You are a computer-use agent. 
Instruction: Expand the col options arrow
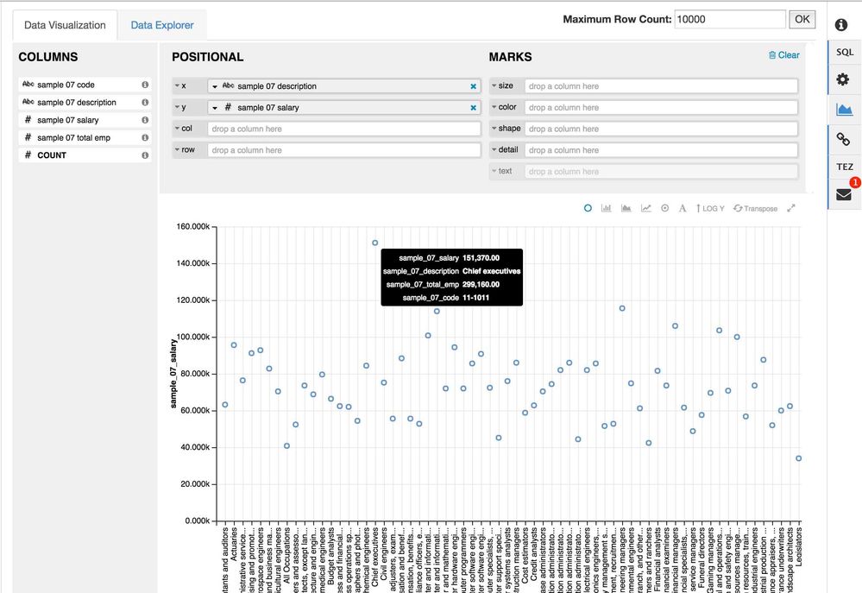tap(177, 128)
